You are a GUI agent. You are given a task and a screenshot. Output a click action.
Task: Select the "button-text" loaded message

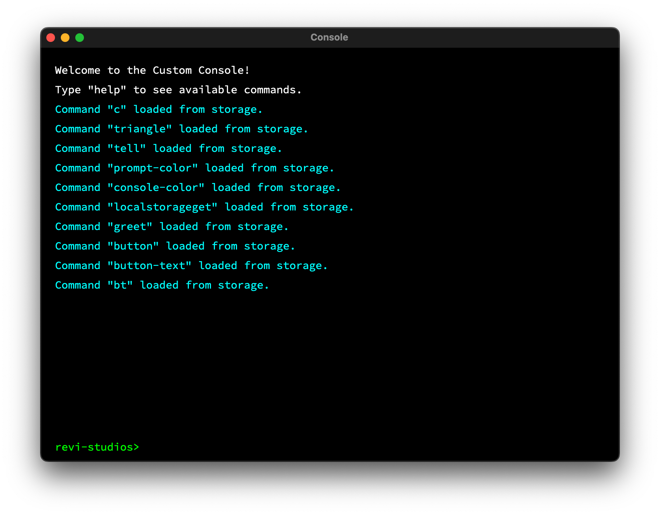191,265
